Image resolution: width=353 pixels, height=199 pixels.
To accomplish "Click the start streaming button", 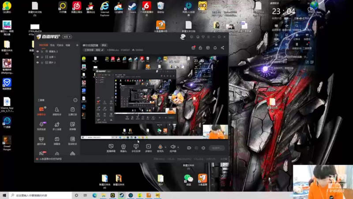I will click(217, 148).
